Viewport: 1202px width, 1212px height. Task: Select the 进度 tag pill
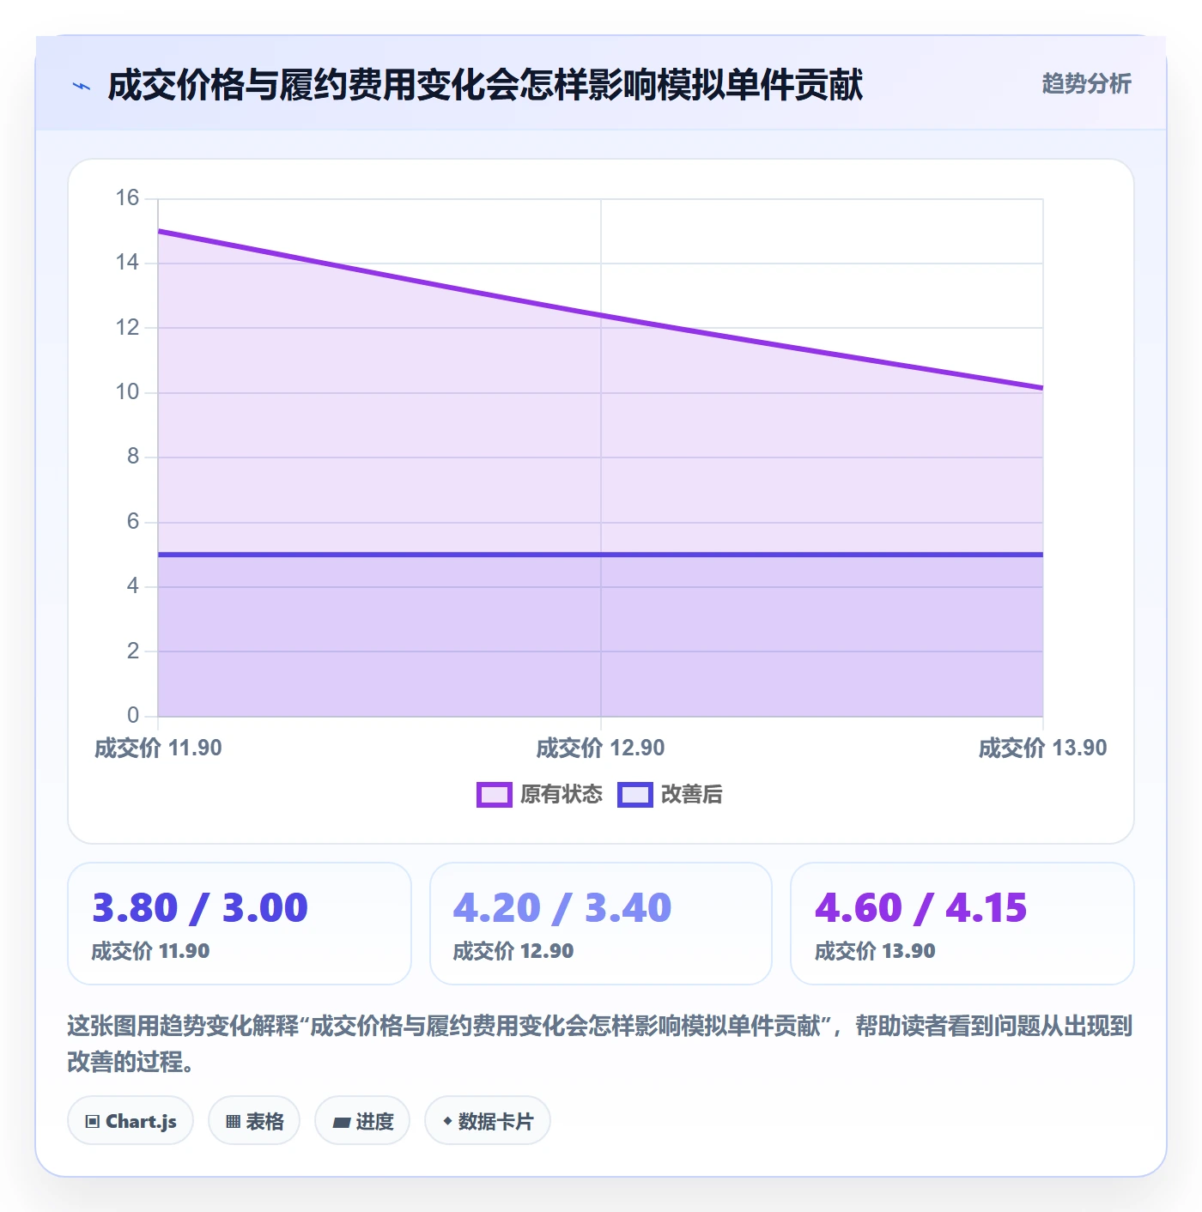tap(362, 1121)
